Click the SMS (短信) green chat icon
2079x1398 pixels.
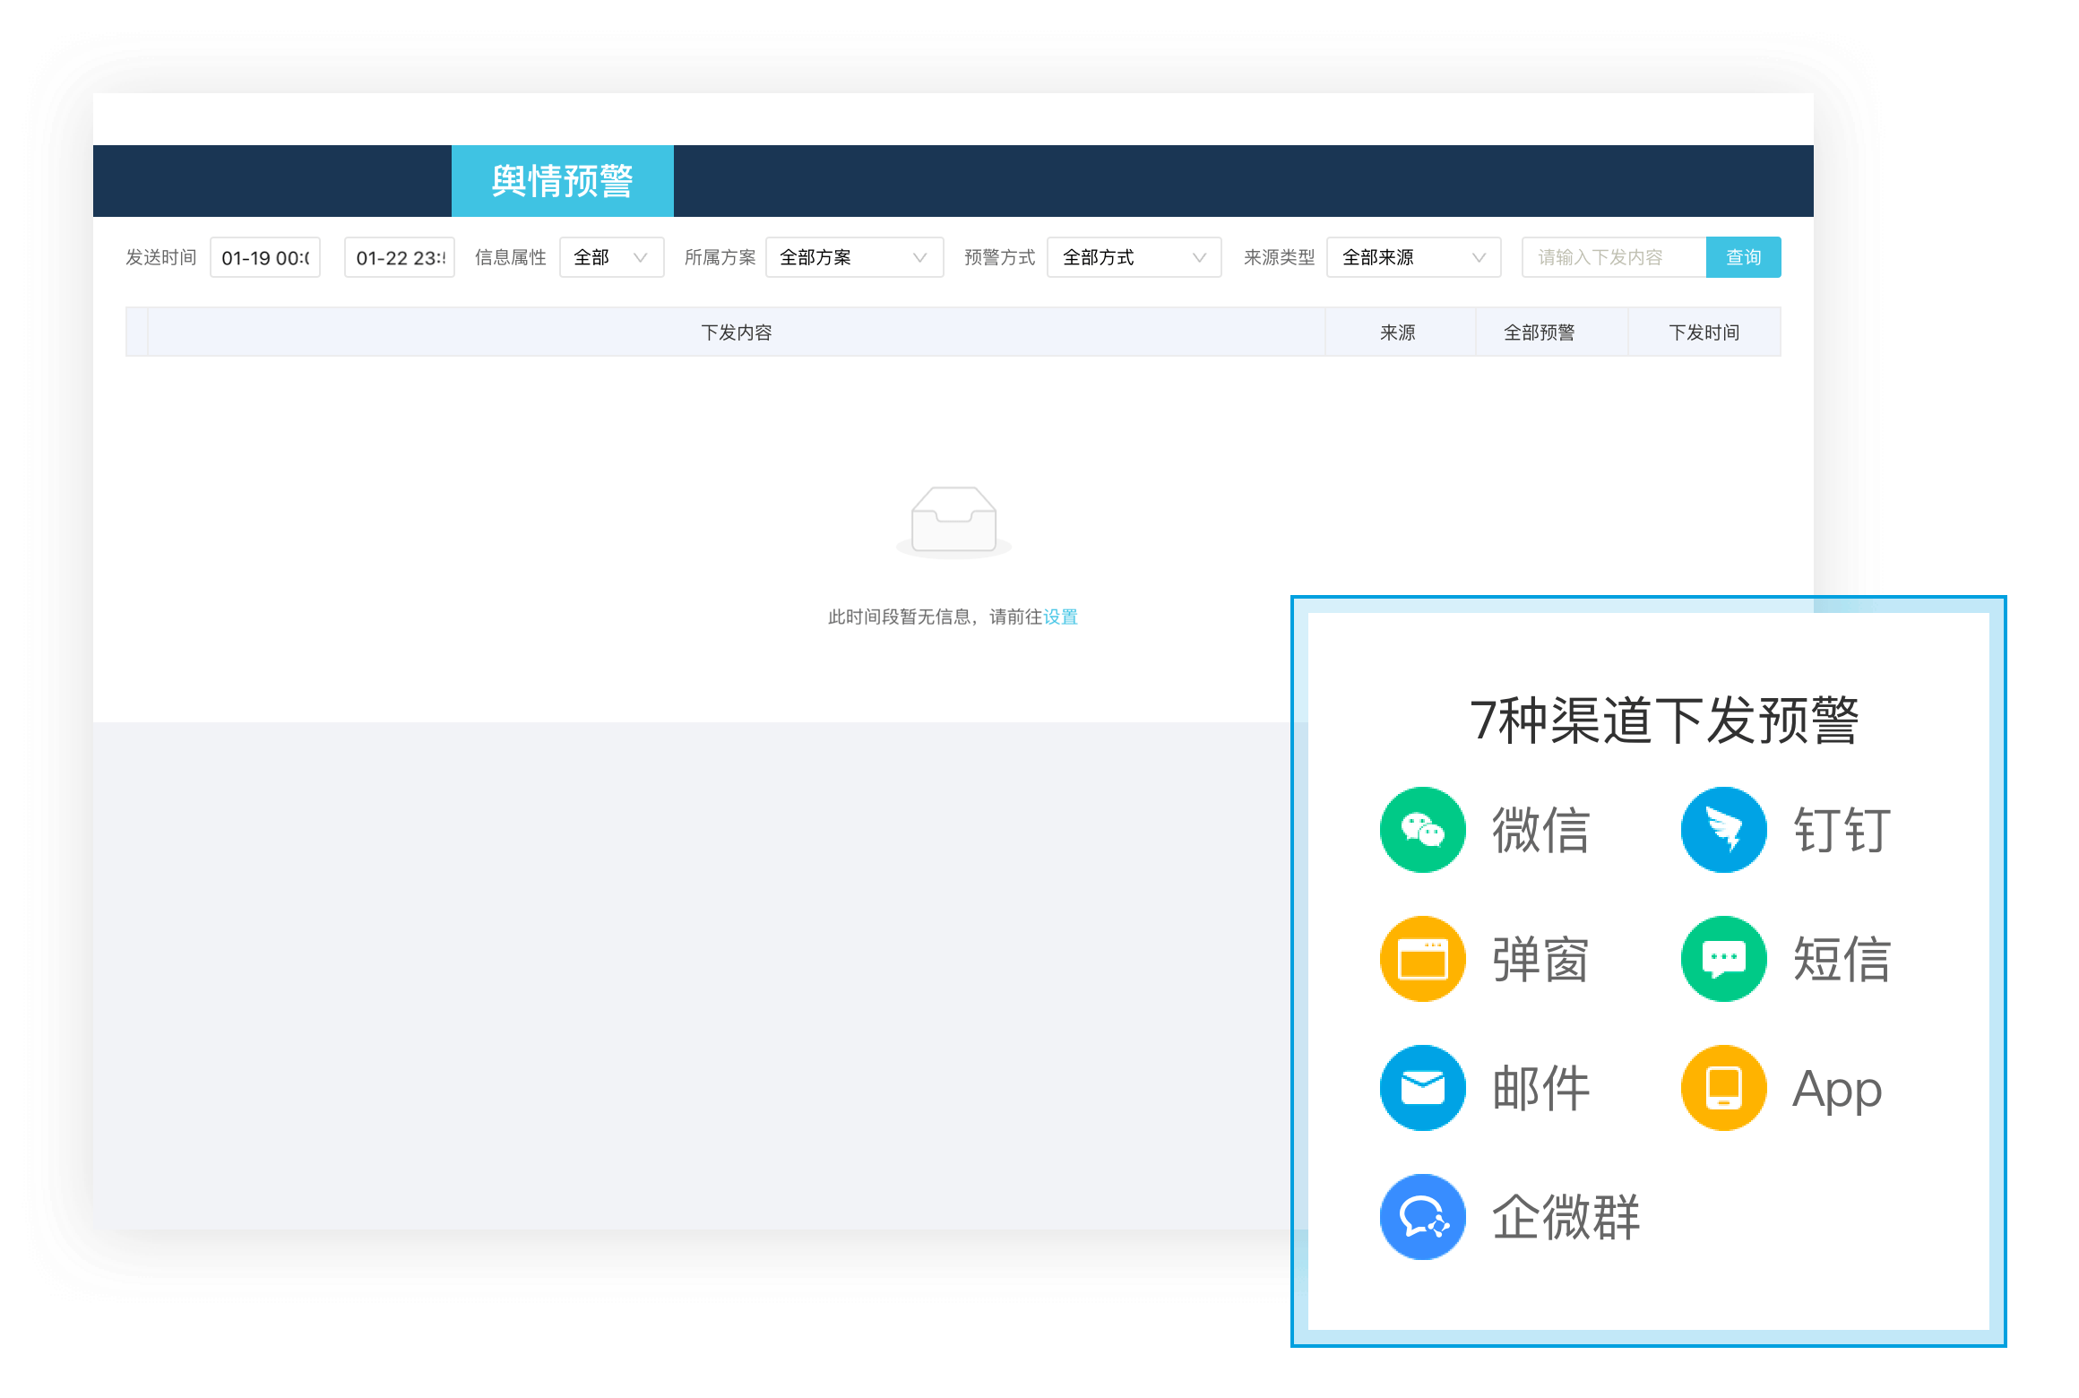tap(1723, 958)
